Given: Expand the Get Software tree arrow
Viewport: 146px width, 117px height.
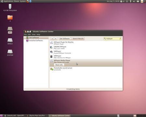Looking at the screenshot, I should [25, 38].
